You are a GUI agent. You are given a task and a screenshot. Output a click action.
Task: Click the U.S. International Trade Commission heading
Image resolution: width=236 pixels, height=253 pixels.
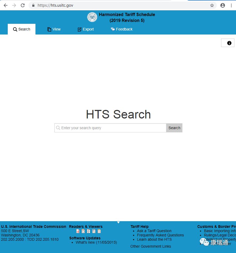(x=33, y=227)
